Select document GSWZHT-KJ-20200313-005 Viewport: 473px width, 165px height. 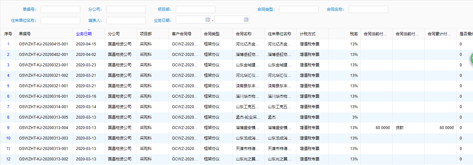[x=43, y=117]
